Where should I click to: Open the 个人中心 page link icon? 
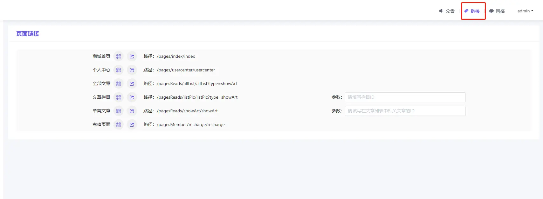coord(132,70)
